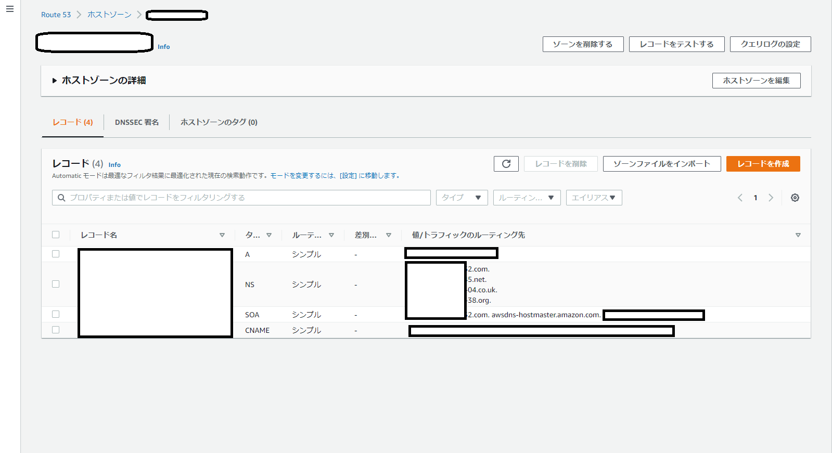Click the orange レコードを作成 button
This screenshot has width=832, height=453.
coord(763,164)
